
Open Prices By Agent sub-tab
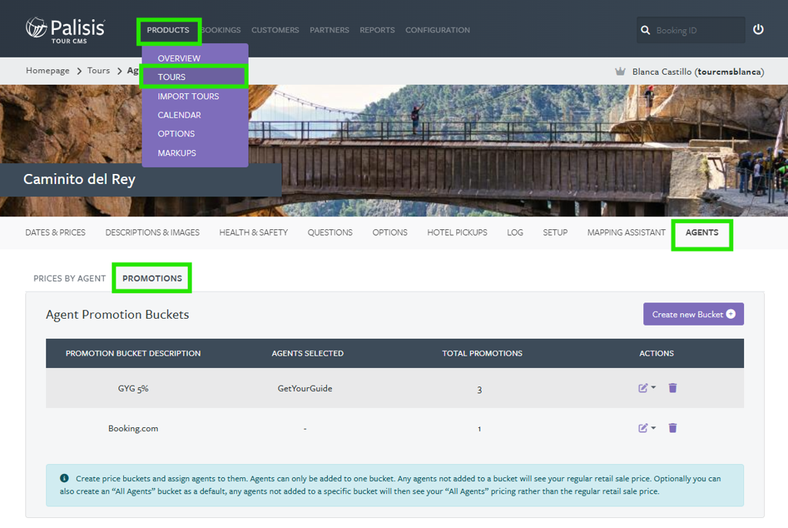click(69, 278)
